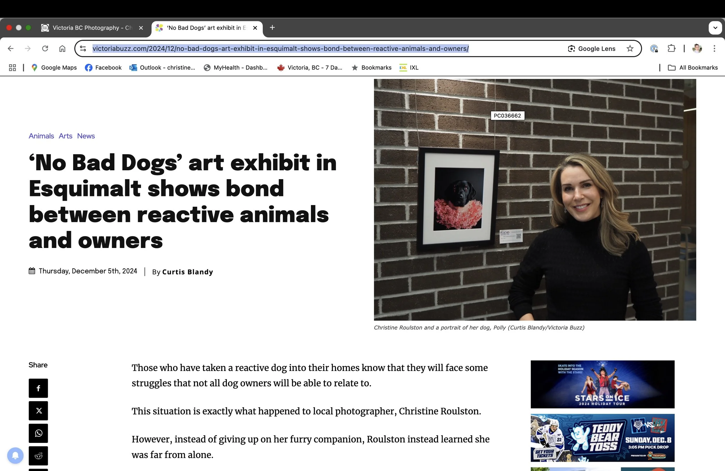The width and height of the screenshot is (725, 471).
Task: Open a new browser tab
Action: tap(272, 28)
